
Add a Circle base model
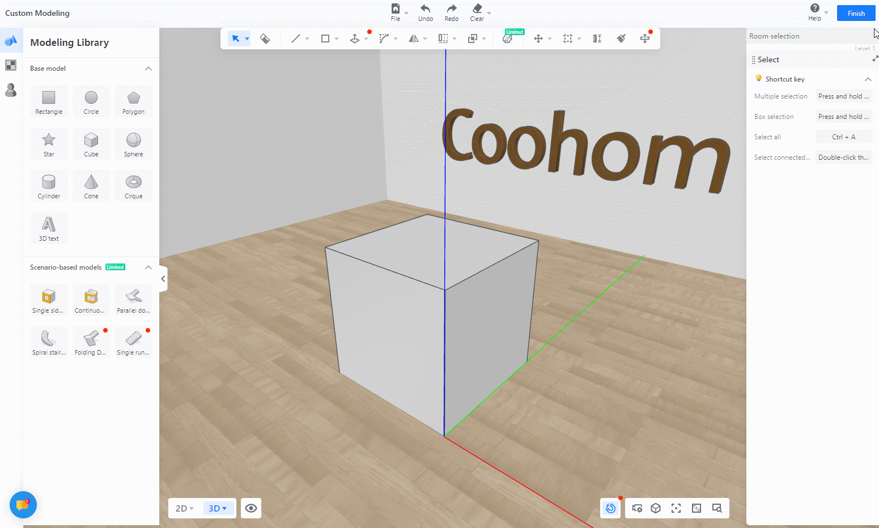point(91,101)
